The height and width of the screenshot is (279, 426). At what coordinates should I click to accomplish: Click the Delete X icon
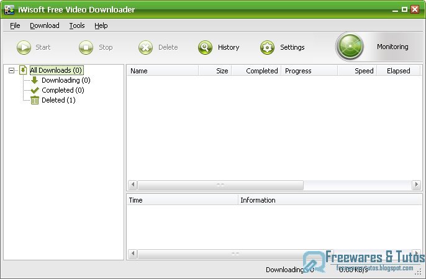pos(145,47)
